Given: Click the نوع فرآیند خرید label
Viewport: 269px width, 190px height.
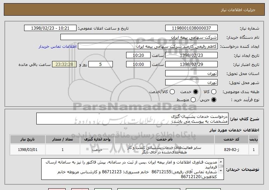Looking at the screenshot, I should coord(245,100).
